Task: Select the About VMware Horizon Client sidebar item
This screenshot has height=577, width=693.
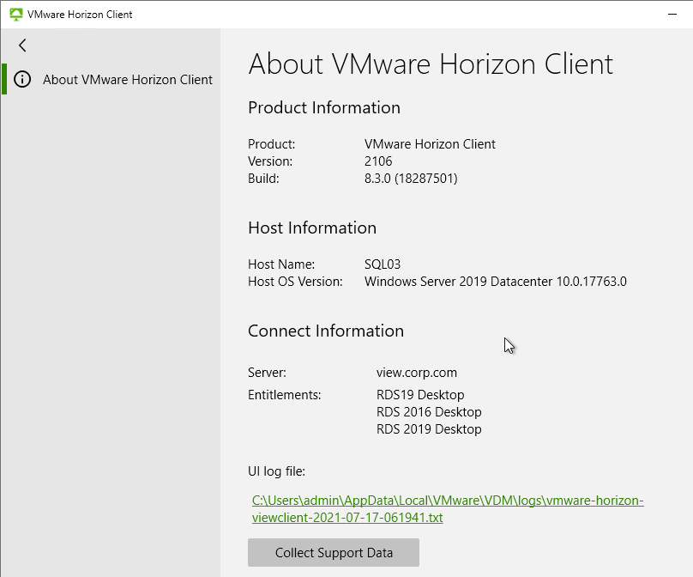Action: tap(111, 79)
